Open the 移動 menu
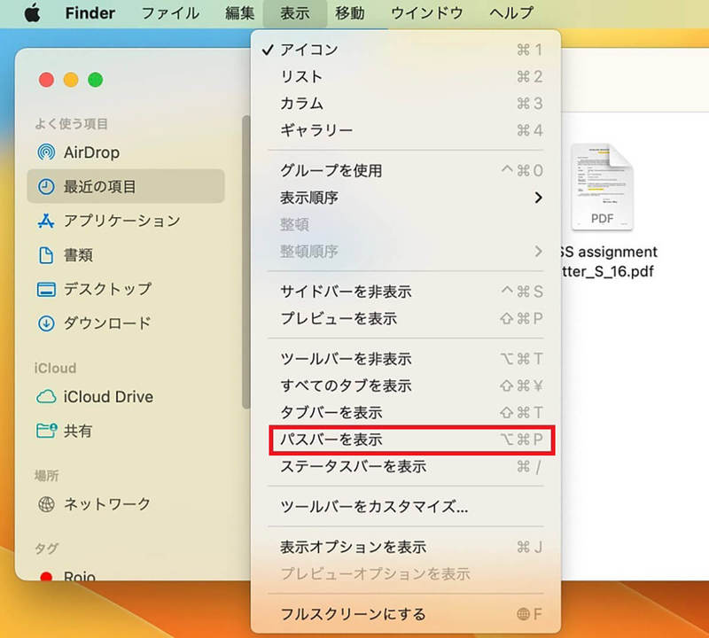 click(x=350, y=13)
